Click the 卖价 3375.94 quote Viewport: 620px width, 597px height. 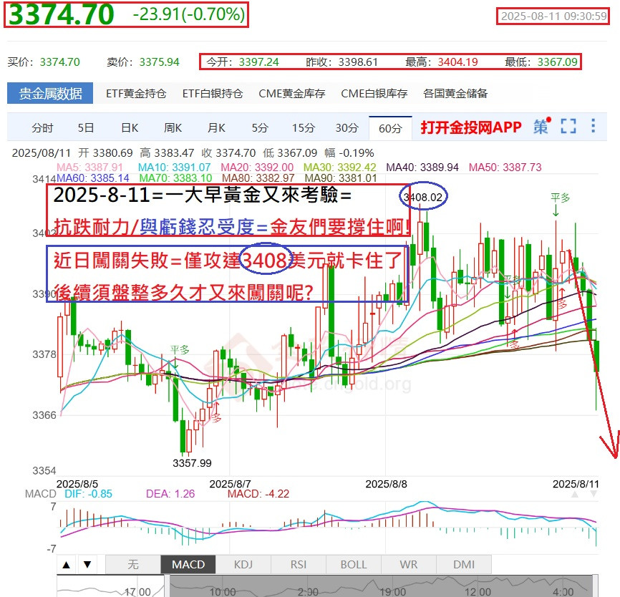(x=142, y=62)
